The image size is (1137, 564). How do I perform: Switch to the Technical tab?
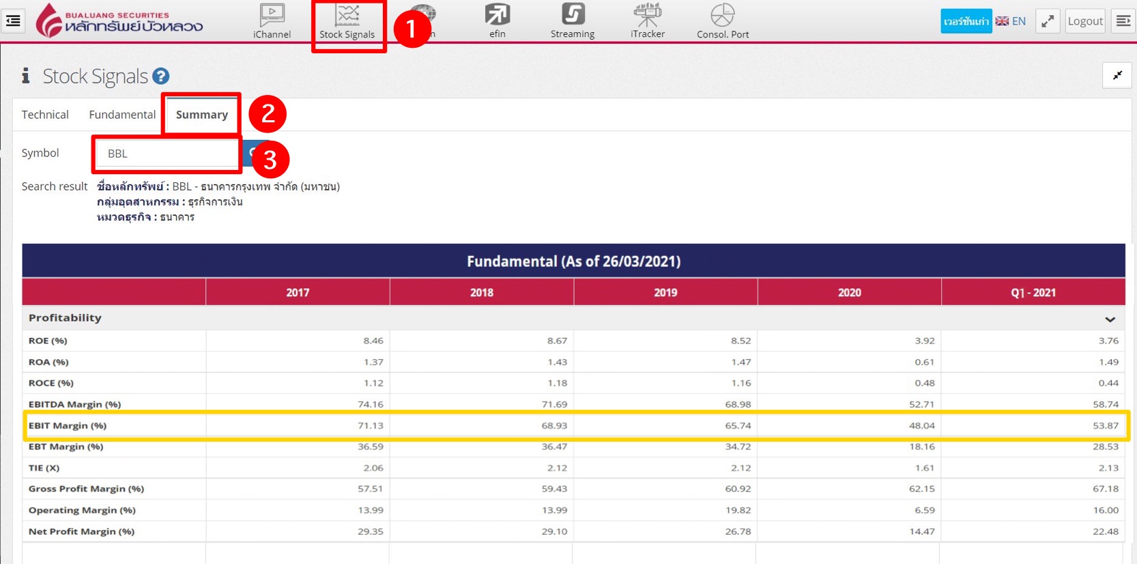[45, 115]
